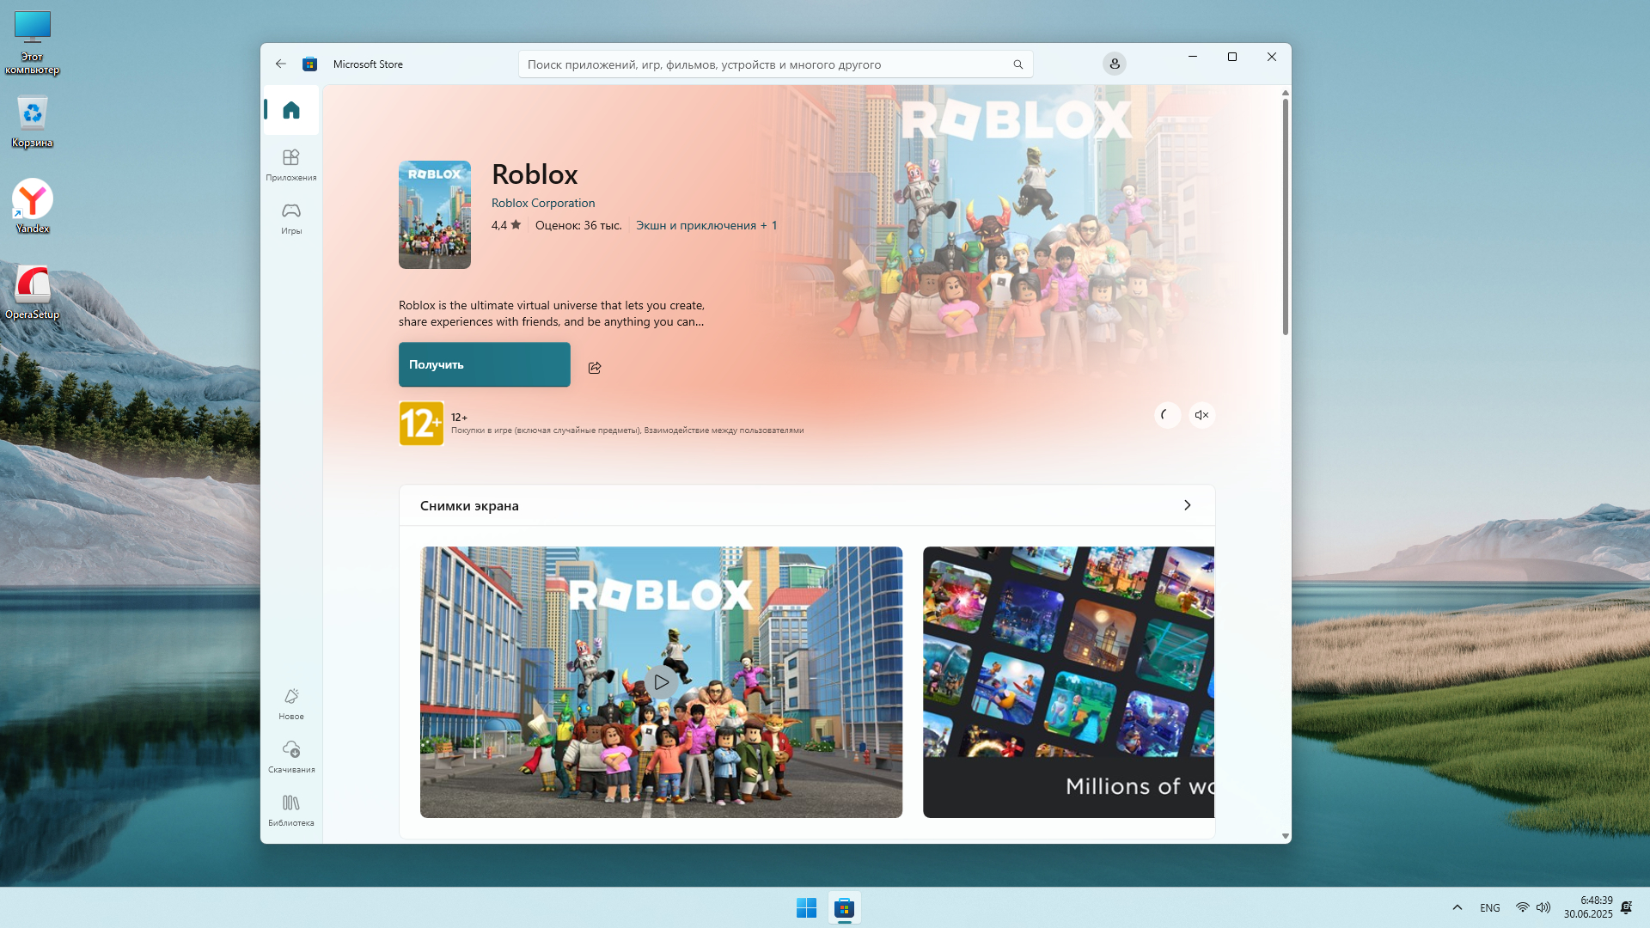Open the Приложения section in sidebar
Image resolution: width=1650 pixels, height=928 pixels.
(290, 164)
